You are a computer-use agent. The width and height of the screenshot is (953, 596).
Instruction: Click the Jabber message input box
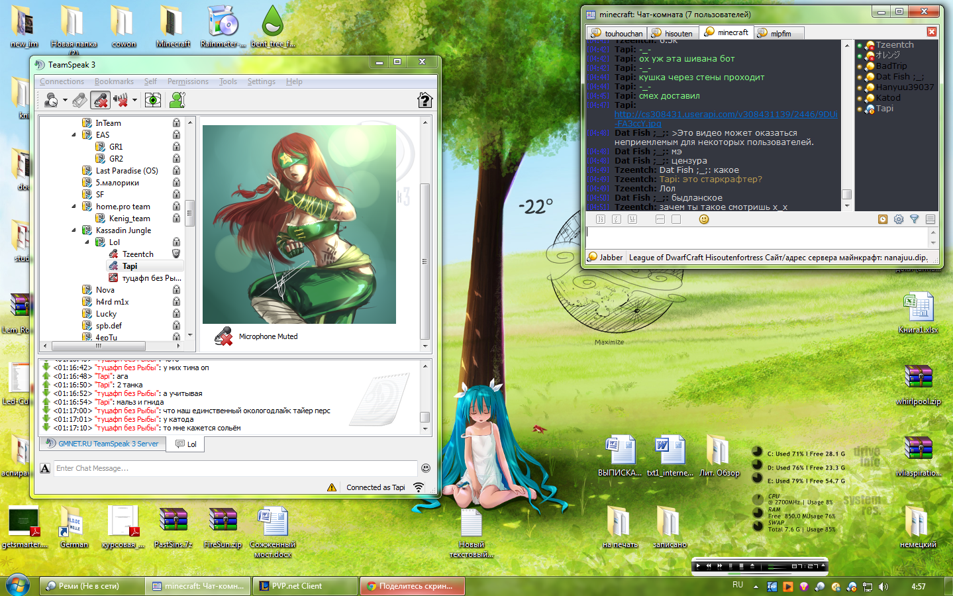pyautogui.click(x=757, y=238)
